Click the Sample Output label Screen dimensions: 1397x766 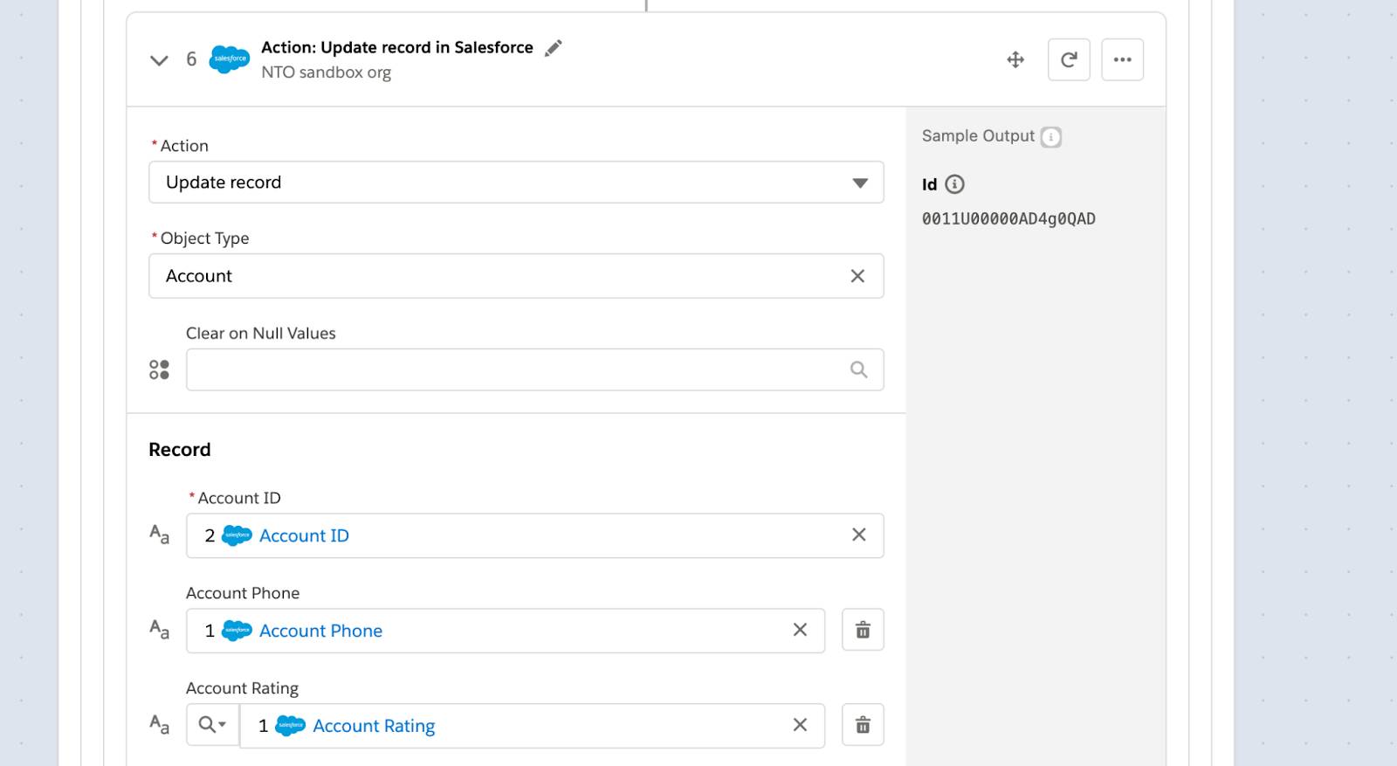click(x=978, y=136)
